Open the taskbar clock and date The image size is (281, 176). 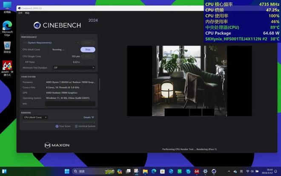(267, 171)
